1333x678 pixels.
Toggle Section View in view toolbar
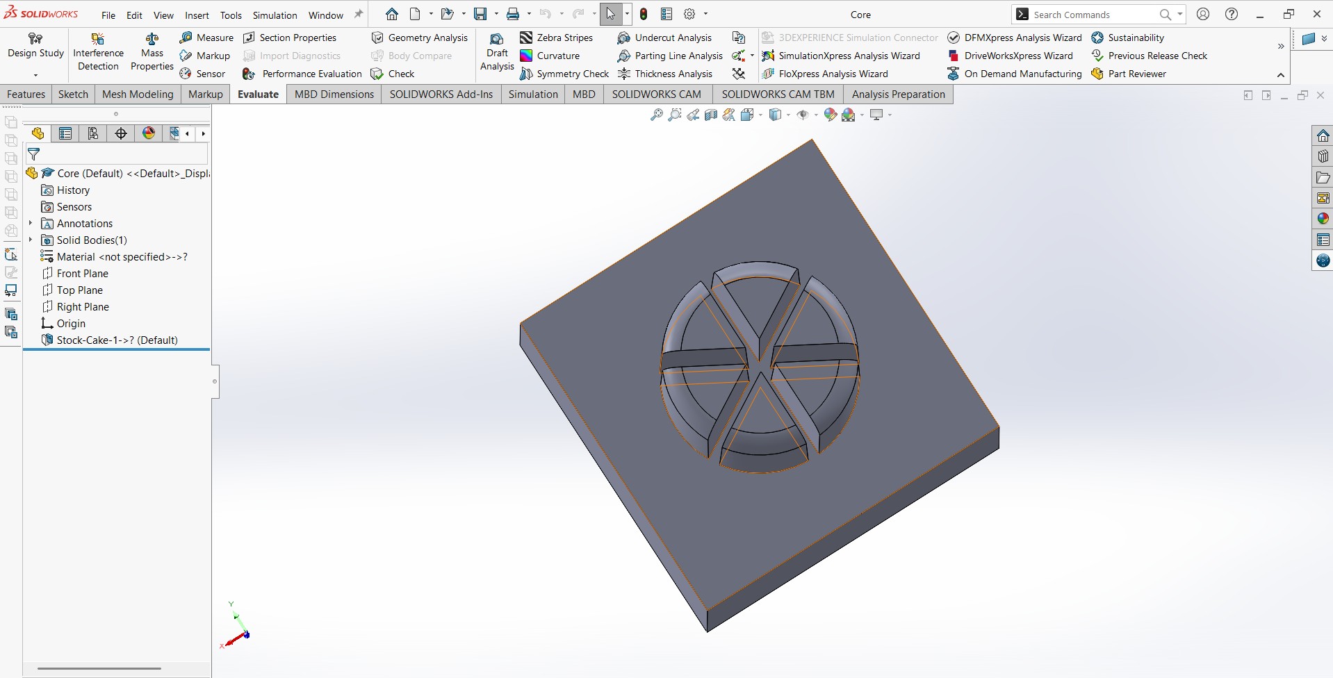[x=710, y=115]
